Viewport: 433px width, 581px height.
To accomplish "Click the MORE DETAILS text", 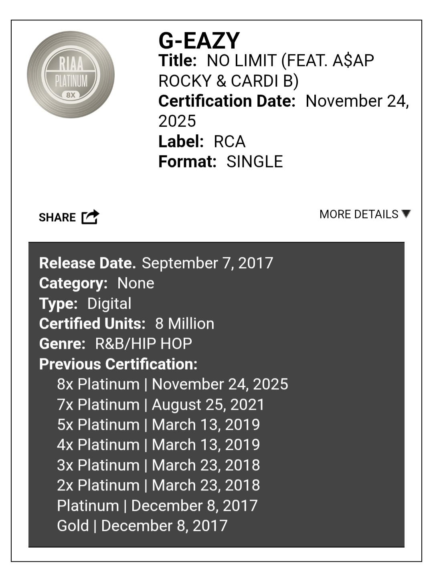I will 358,214.
